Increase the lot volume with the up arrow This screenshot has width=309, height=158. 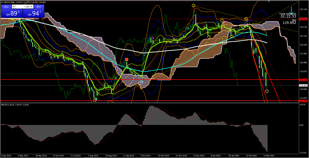(x=31, y=7)
